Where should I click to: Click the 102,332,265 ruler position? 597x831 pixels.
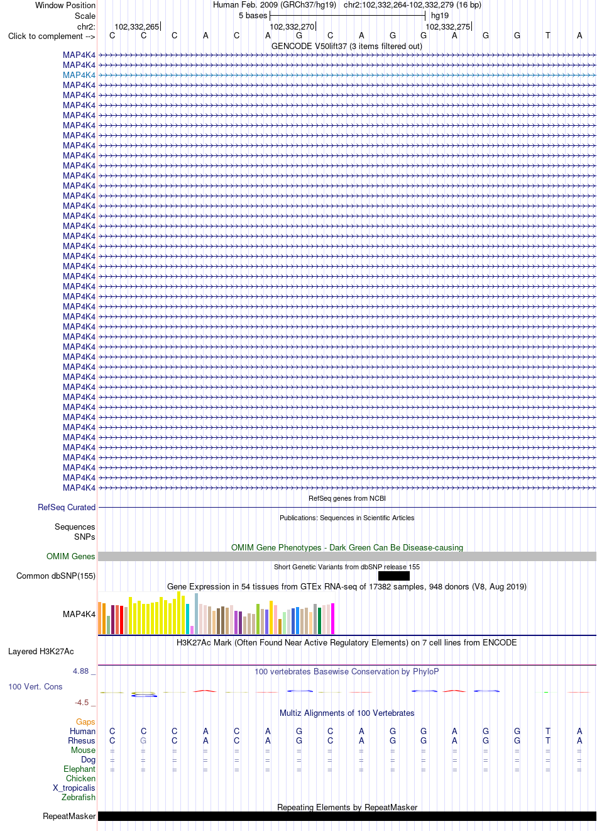[137, 26]
